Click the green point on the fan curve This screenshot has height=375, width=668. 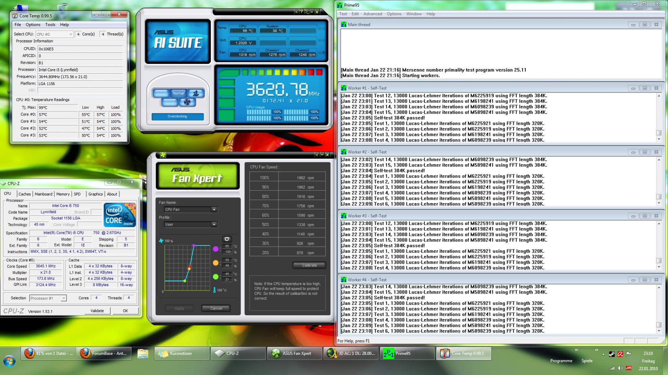pyautogui.click(x=185, y=281)
